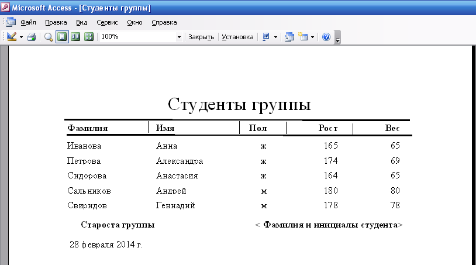Screen dimensions: 476x265
Task: Click the report title Студенты группы
Action: (x=239, y=104)
